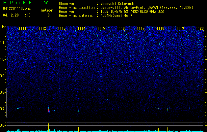
Task: Click the meteor count value 10
Action: (48, 15)
